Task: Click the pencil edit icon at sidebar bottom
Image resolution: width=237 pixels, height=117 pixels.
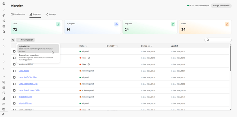Action: 3,114
